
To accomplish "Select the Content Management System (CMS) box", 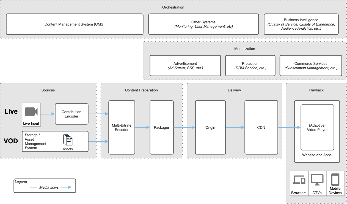I will (x=75, y=24).
